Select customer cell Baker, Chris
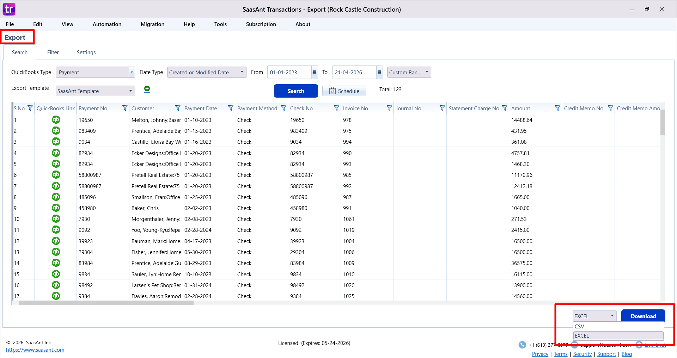 pos(155,208)
